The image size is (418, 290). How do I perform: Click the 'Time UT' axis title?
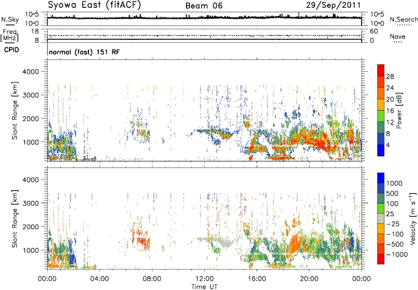(204, 287)
